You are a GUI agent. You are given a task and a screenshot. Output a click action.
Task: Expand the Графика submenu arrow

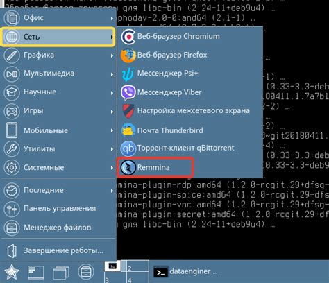pos(112,55)
